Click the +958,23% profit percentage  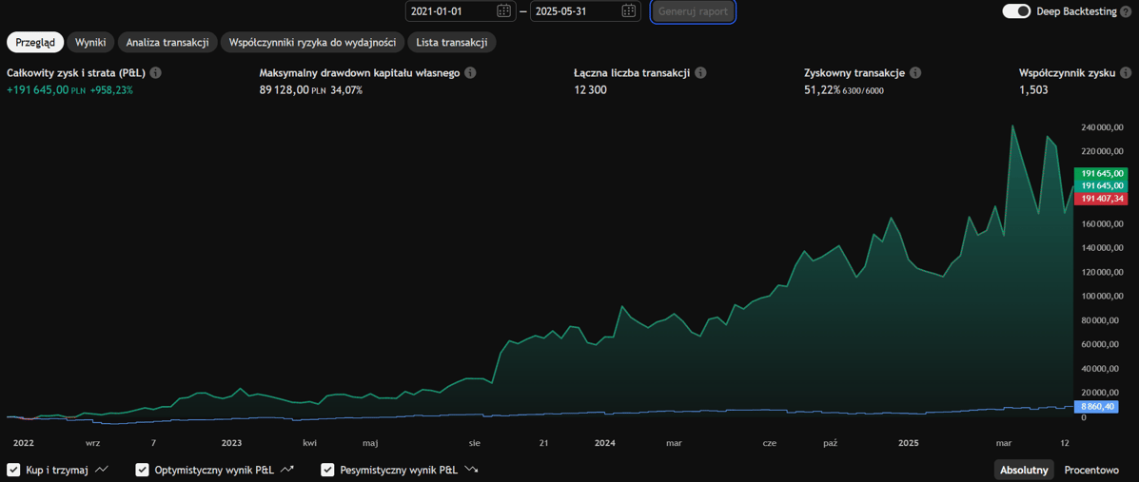[x=112, y=90]
